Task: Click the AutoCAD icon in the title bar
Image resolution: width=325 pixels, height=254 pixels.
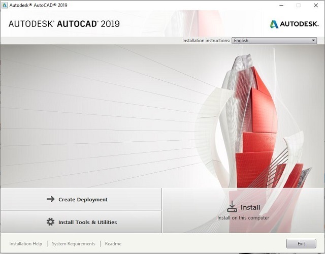Action: click(5, 5)
